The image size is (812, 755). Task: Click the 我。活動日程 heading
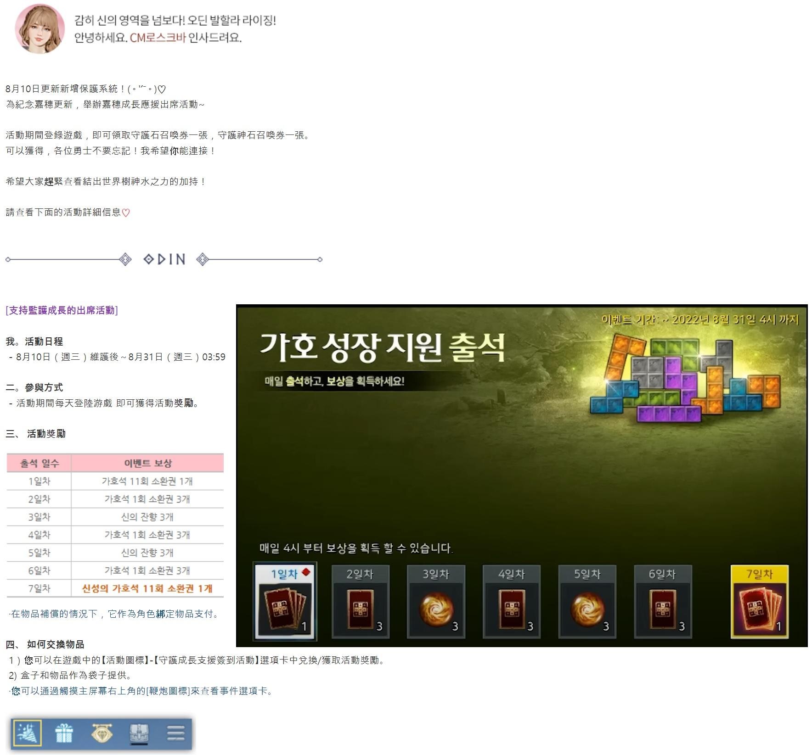(34, 341)
